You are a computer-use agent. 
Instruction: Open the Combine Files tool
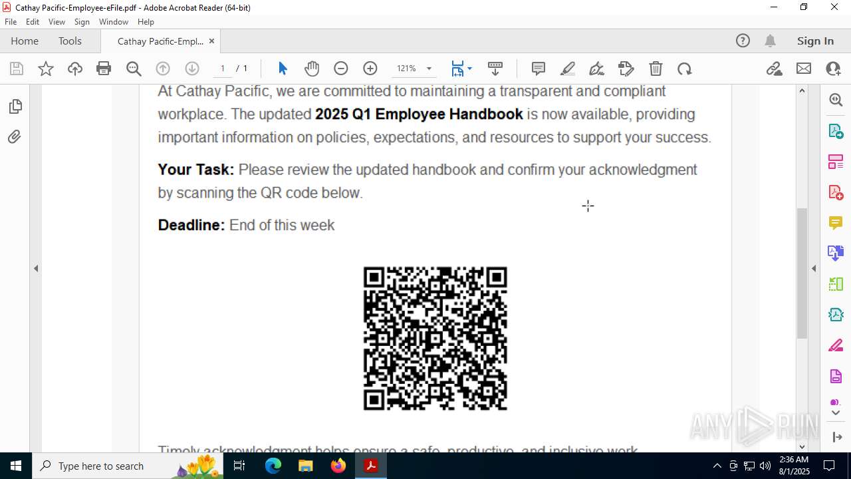(836, 253)
